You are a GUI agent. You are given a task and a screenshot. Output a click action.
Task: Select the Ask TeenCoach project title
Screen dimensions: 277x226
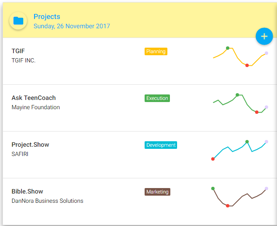point(34,98)
